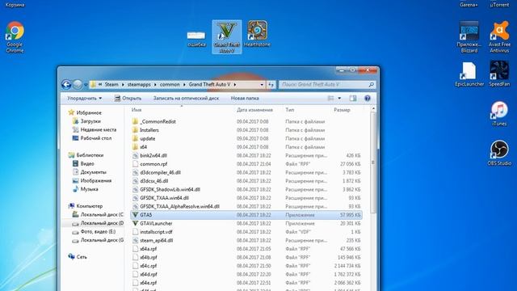Viewport: 517px width, 291px height.
Task: Open Рабочий стол in the sidebar
Action: (x=92, y=138)
